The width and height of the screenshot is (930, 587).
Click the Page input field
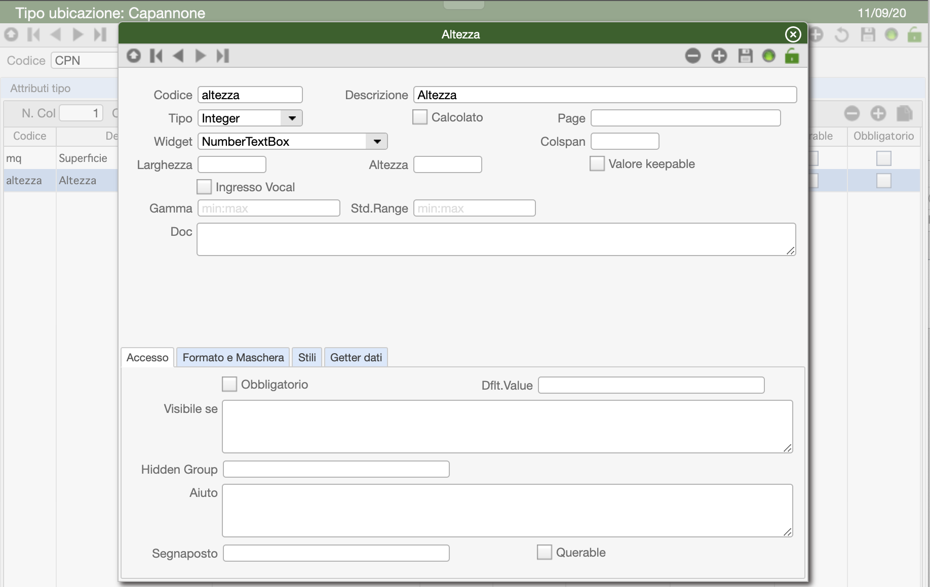tap(686, 118)
